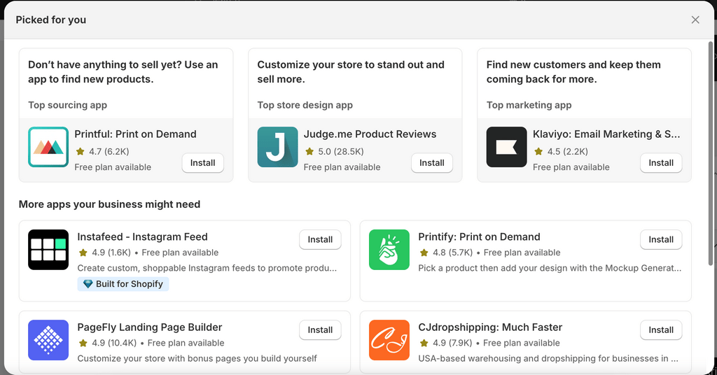Install Instafeed - Instagram Feed

pos(320,240)
